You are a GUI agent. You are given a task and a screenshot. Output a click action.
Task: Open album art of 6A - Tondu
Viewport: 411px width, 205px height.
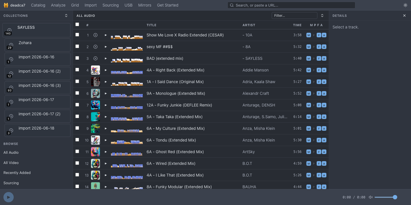point(95,140)
